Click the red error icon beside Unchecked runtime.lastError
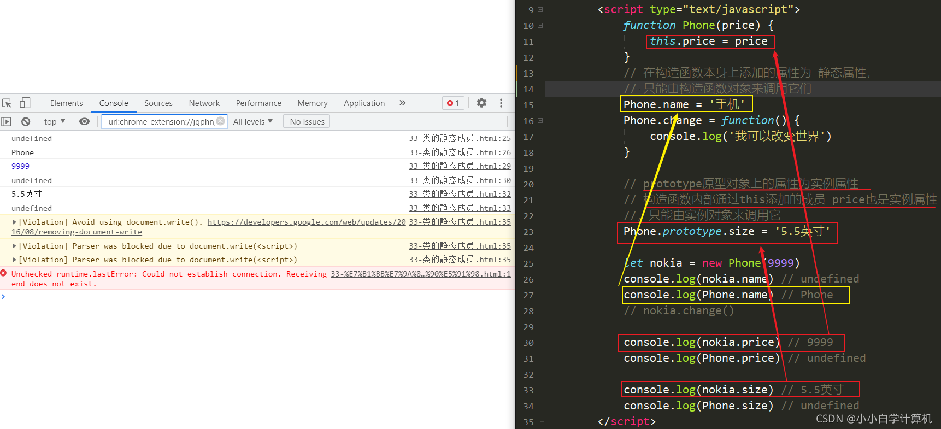 pyautogui.click(x=4, y=273)
